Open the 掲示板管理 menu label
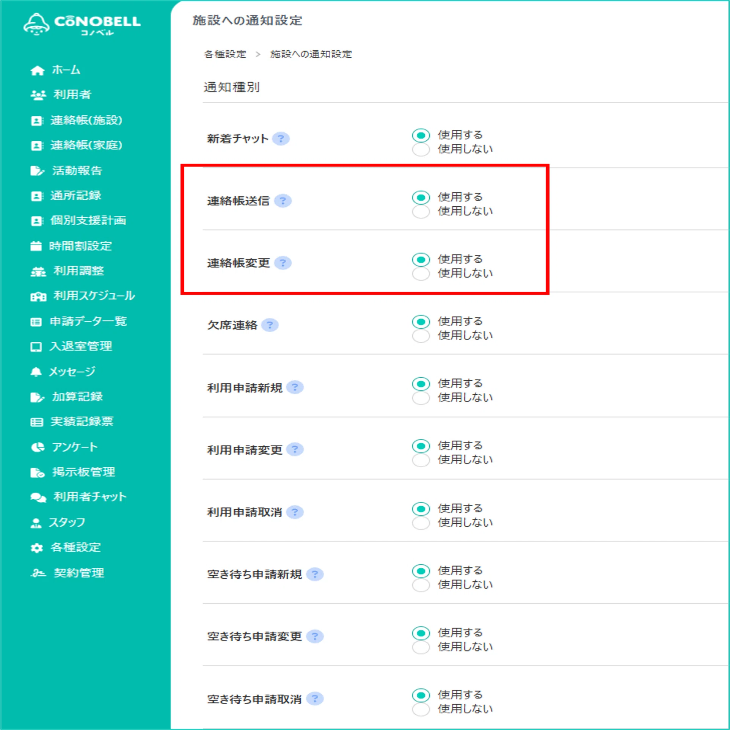 (x=84, y=472)
